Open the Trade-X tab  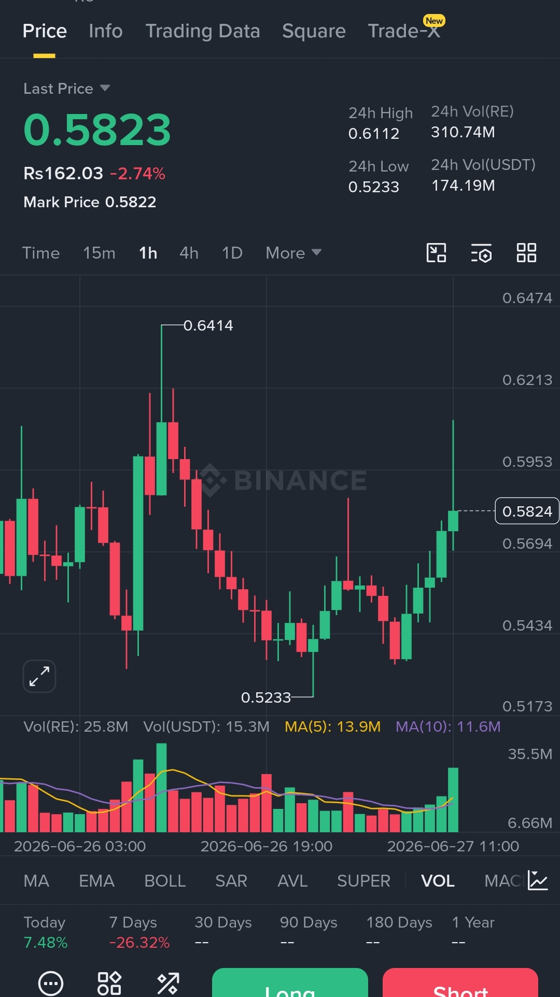[x=404, y=31]
